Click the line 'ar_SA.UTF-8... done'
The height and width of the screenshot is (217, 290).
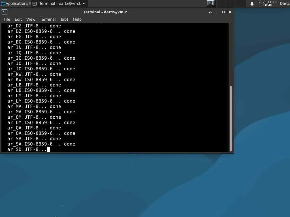(x=34, y=138)
